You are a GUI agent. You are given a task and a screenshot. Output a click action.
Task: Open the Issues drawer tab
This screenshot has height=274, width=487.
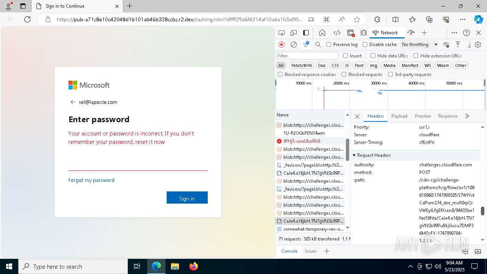point(311,251)
